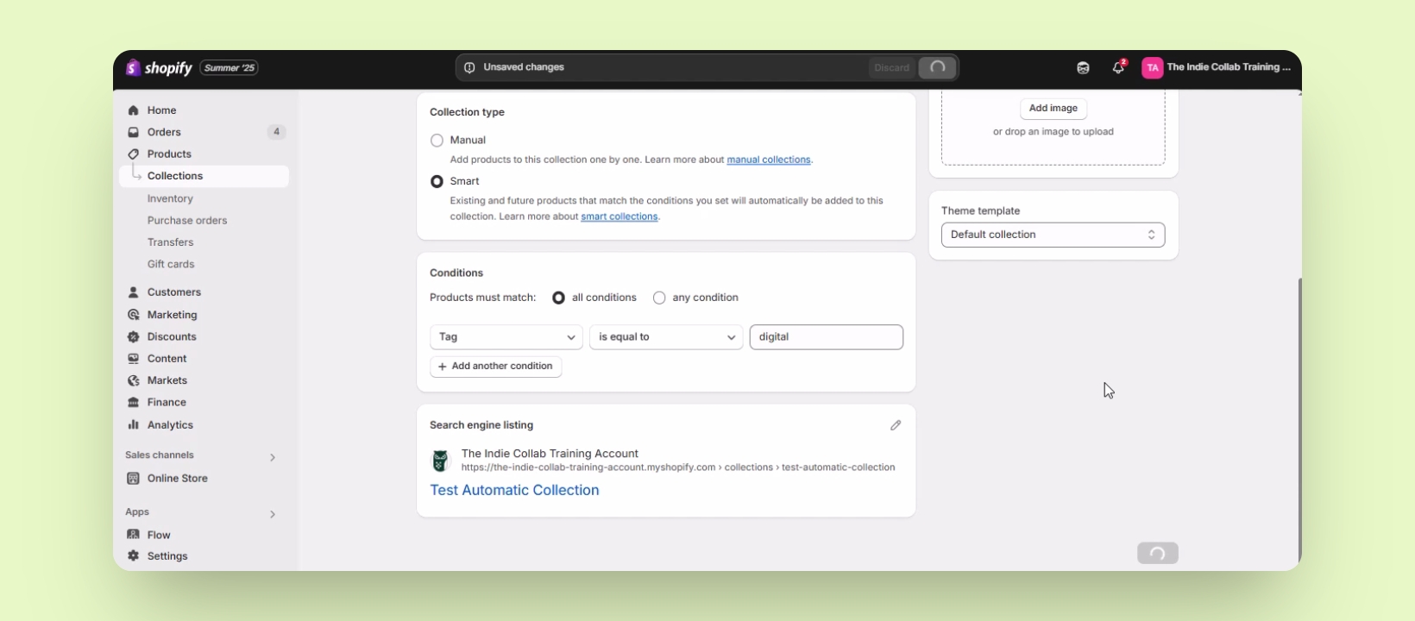This screenshot has height=621, width=1415.
Task: Discard the unsaved changes
Action: click(x=891, y=67)
